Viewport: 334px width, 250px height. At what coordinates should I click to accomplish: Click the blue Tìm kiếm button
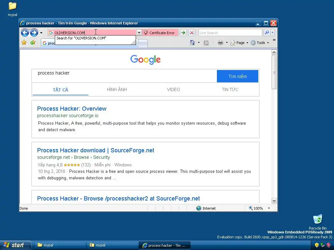pyautogui.click(x=237, y=76)
